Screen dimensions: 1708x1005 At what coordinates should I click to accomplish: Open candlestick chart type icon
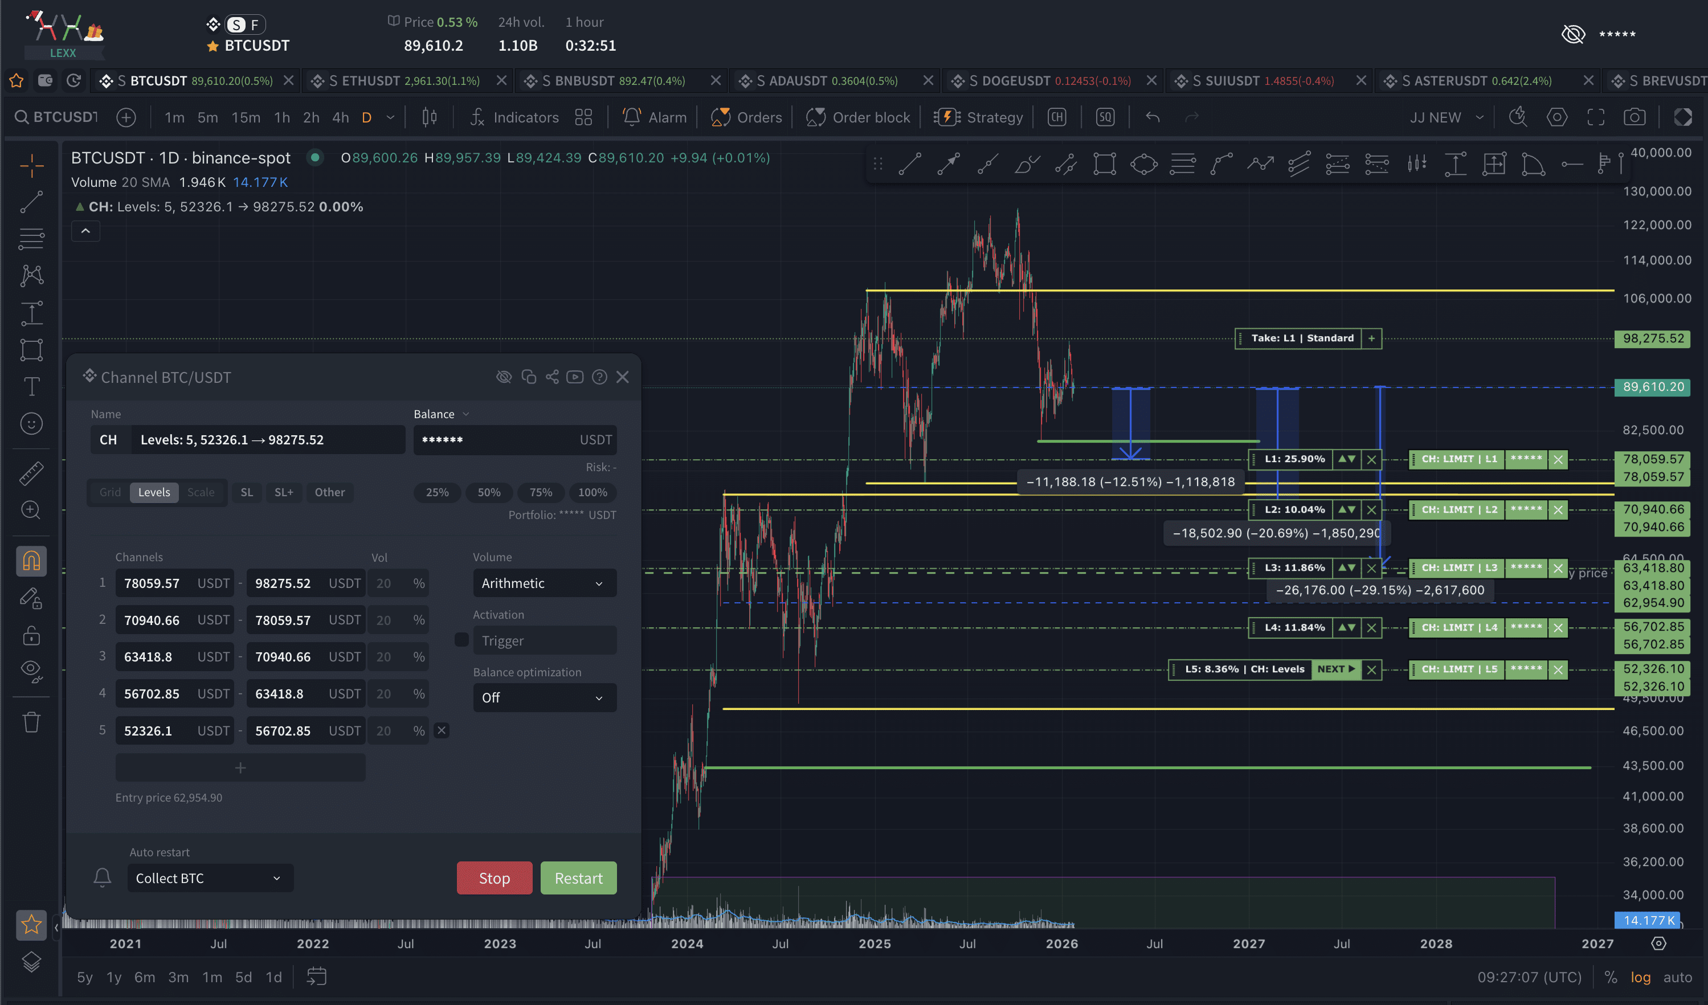pos(429,117)
